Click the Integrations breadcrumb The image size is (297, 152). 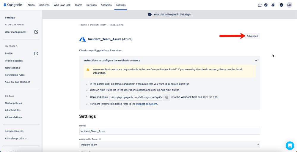(x=117, y=25)
